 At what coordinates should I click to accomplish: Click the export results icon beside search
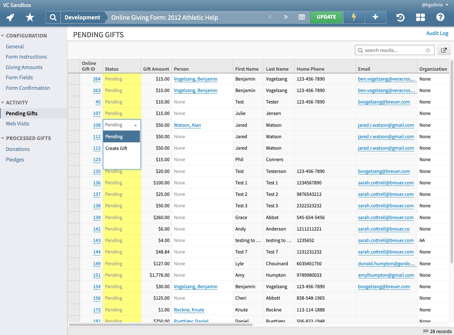coord(444,50)
